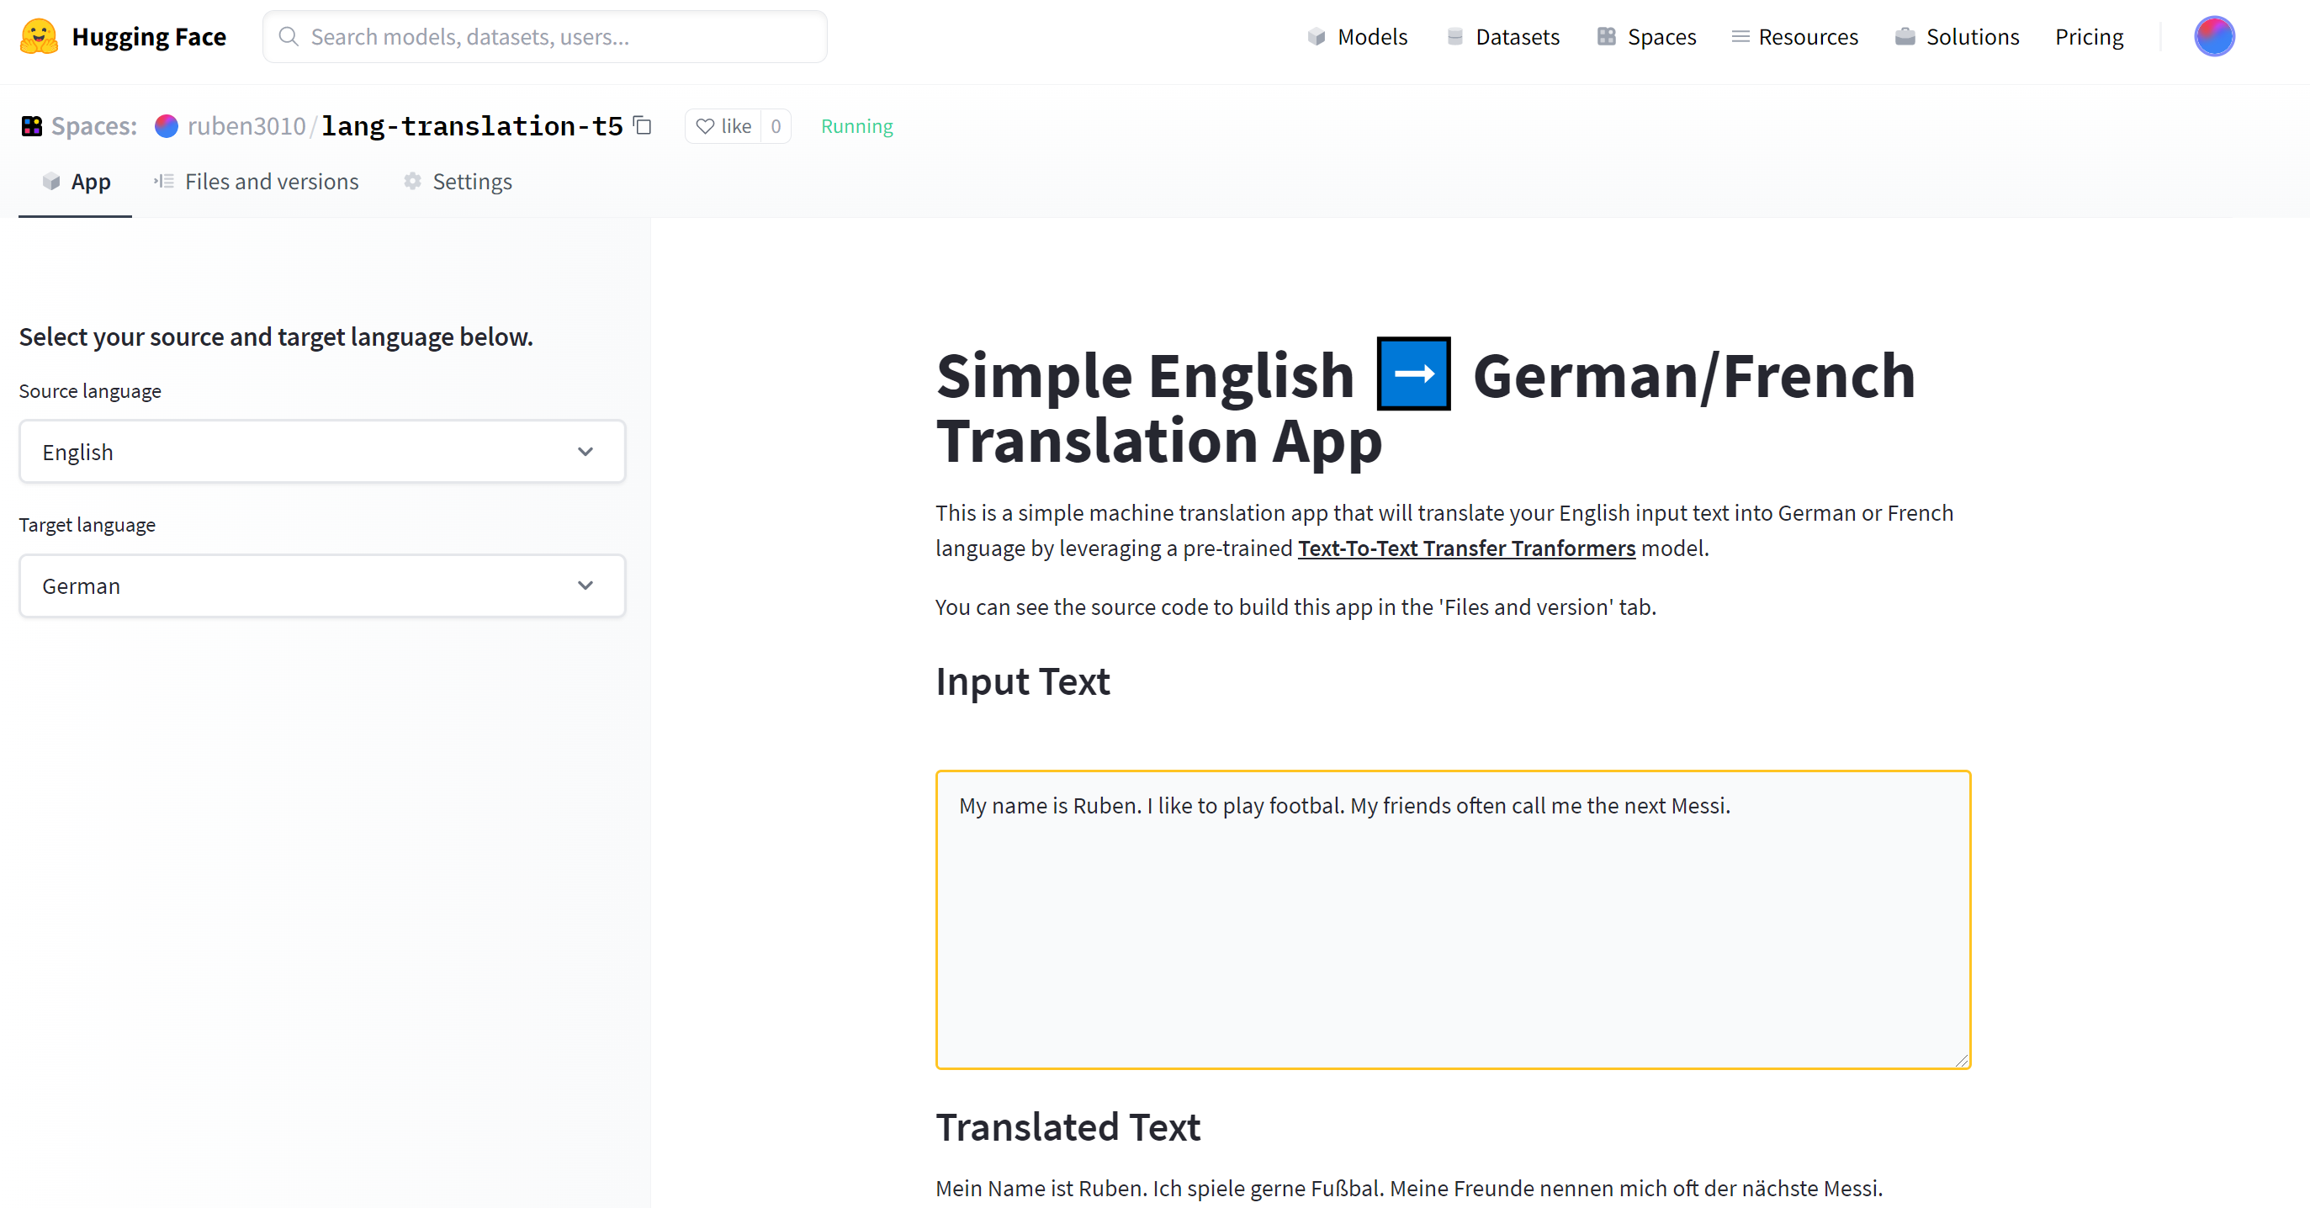Click the Spaces colorful grid icon
The width and height of the screenshot is (2310, 1208).
[32, 126]
